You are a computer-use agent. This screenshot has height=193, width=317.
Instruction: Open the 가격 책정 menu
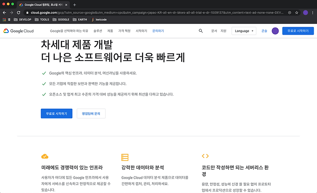(124, 31)
